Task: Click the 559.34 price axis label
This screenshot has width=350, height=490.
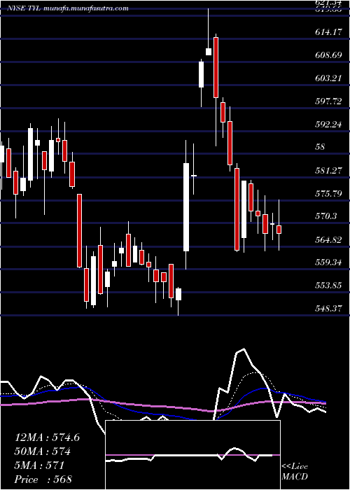Action: coord(330,262)
